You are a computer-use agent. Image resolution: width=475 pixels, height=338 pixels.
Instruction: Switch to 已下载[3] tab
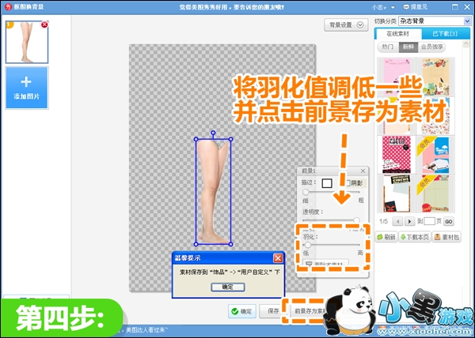pyautogui.click(x=445, y=33)
